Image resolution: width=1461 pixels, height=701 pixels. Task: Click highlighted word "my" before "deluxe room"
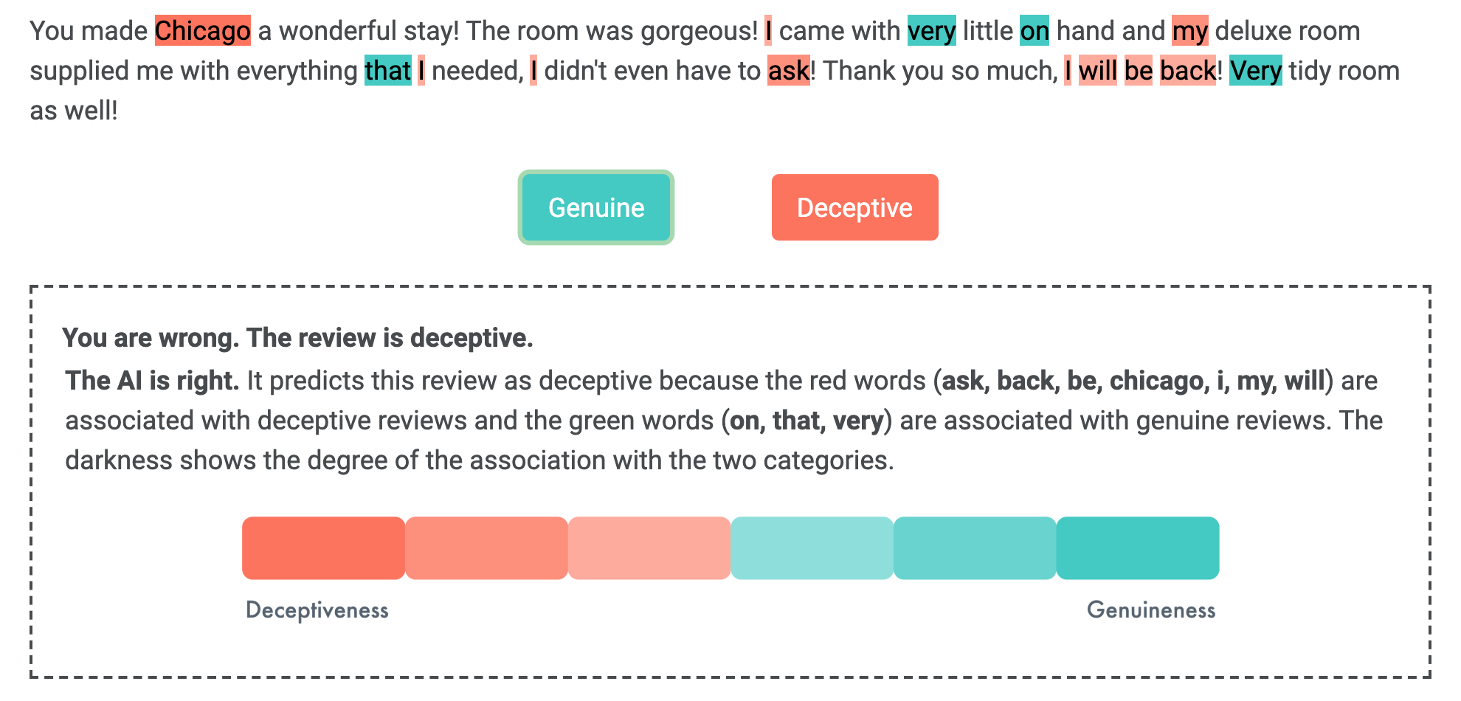coord(1189,31)
